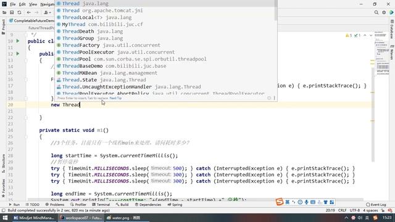Screen dimensions: 395x222
Task: Switch to the CompletableFutureDemo editor tab
Action: pos(31,20)
